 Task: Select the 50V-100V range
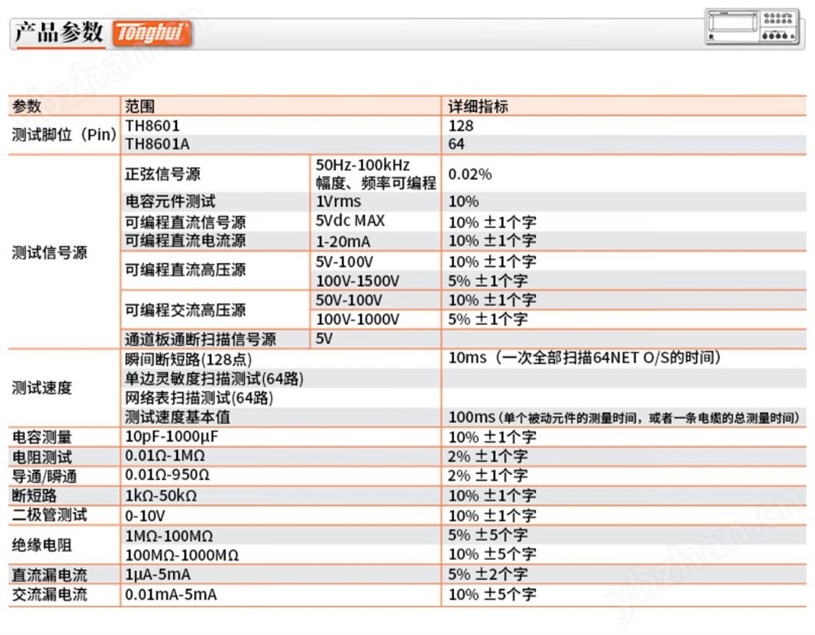[349, 299]
